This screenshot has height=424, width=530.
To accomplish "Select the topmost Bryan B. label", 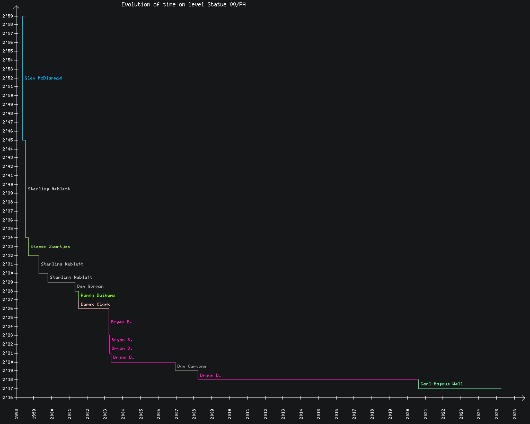I will (121, 322).
